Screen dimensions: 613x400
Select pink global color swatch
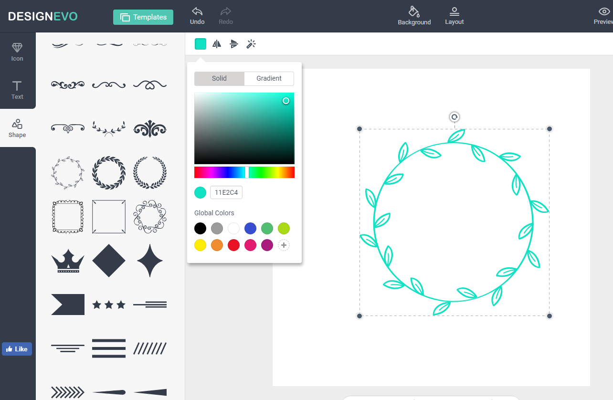(251, 245)
